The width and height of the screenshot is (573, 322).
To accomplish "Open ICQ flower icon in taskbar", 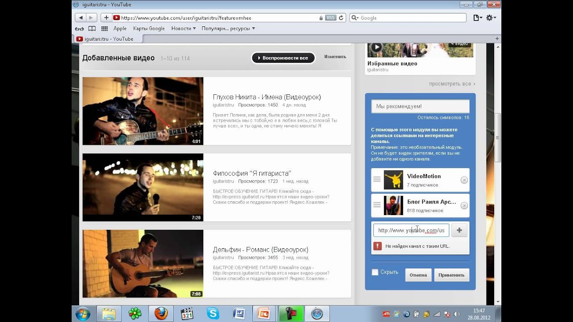I will (135, 314).
